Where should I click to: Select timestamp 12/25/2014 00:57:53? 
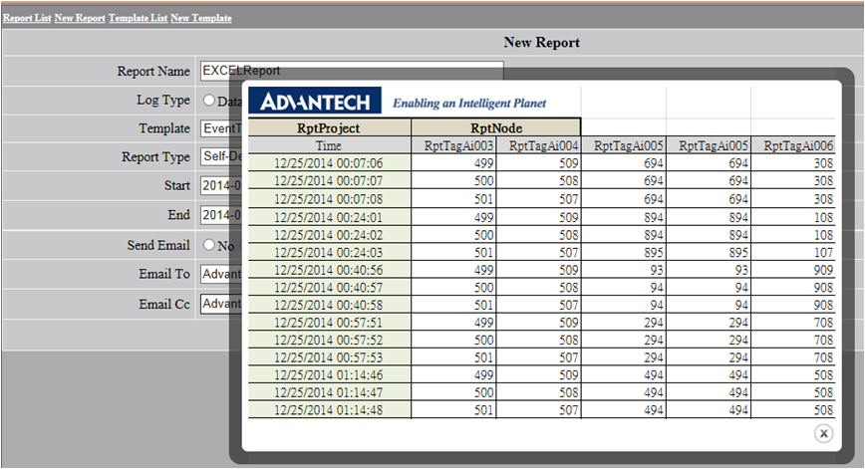coord(329,357)
